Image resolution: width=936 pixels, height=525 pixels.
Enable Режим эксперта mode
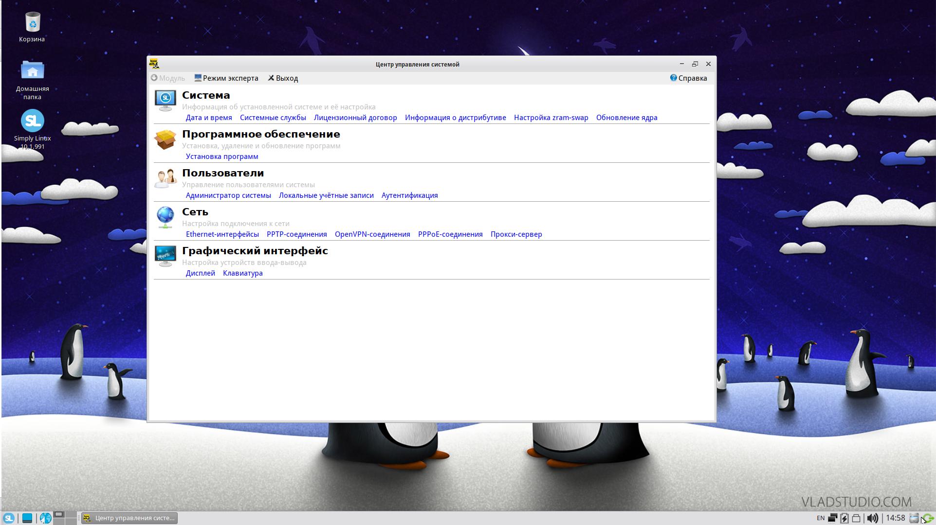click(x=226, y=78)
